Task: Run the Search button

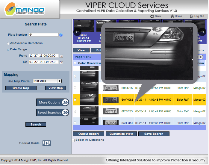Action: pyautogui.click(x=36, y=125)
